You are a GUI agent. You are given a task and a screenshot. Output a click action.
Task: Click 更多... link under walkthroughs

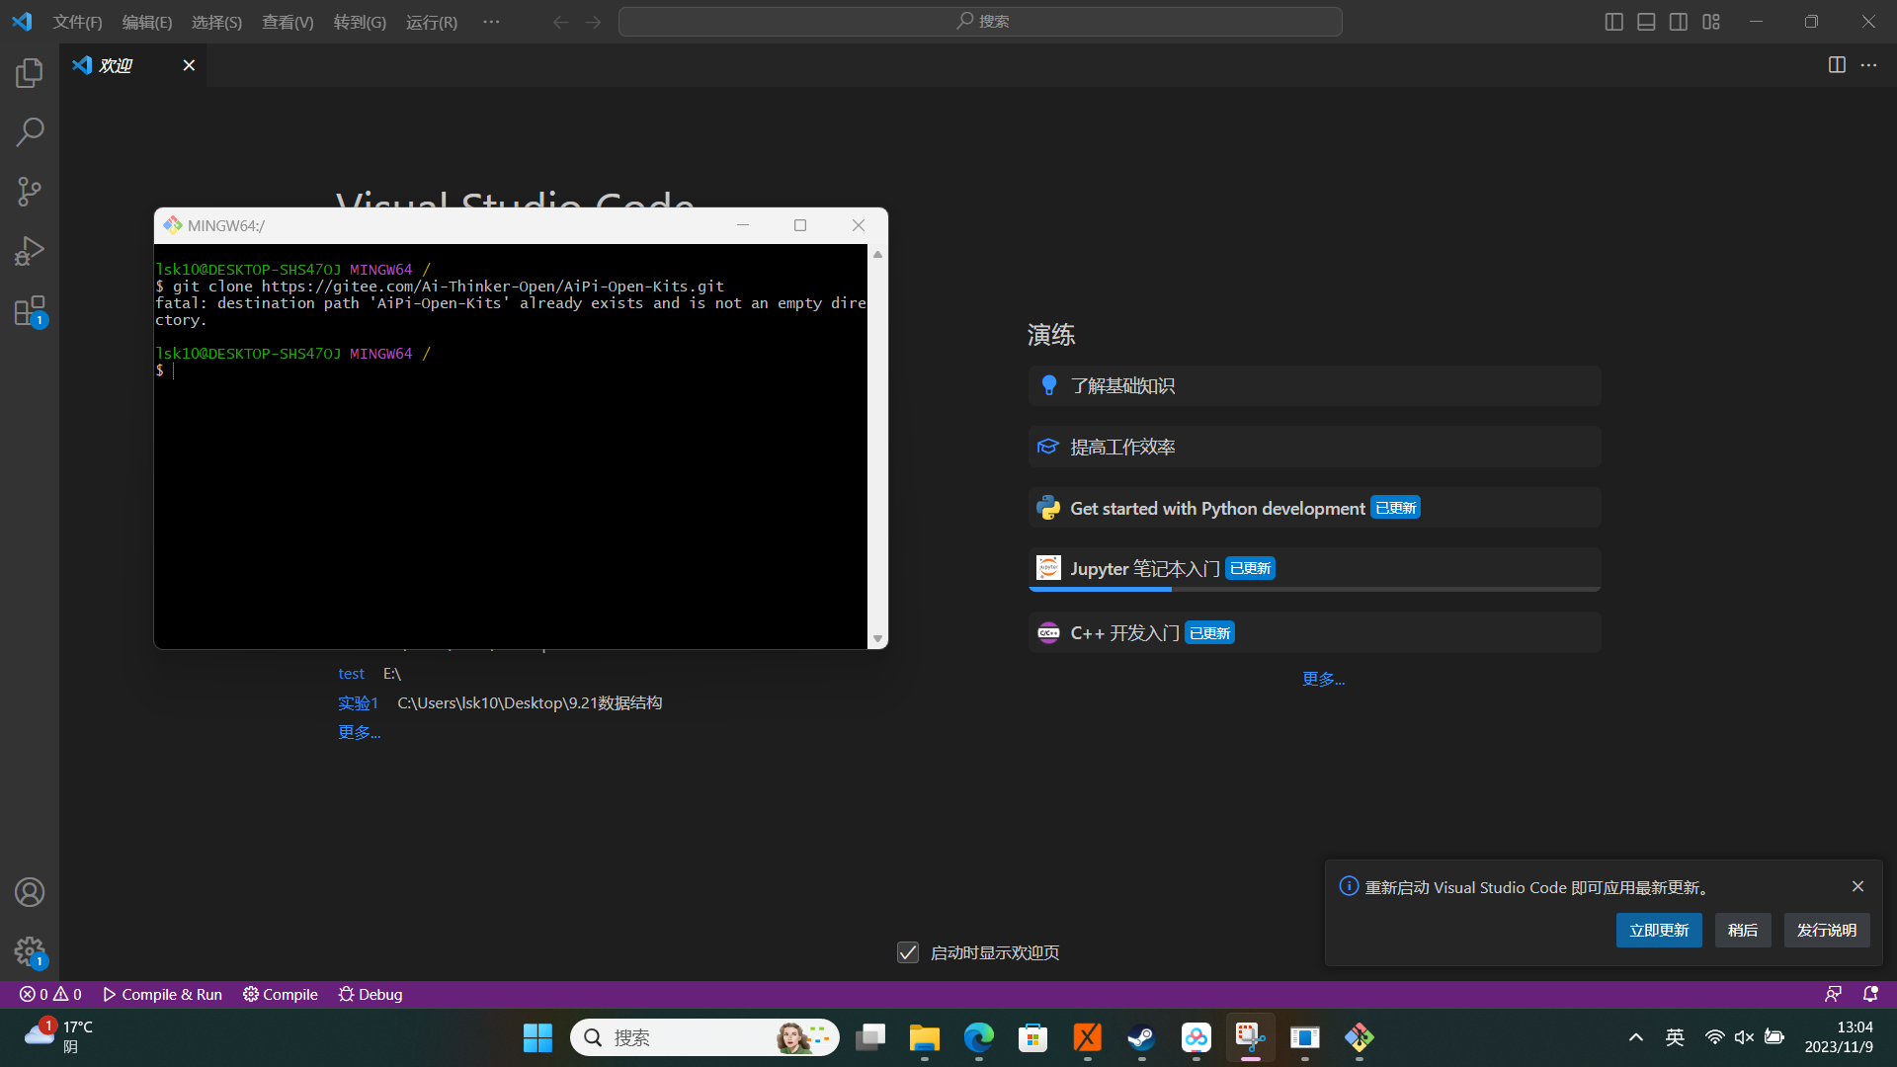pos(1323,679)
